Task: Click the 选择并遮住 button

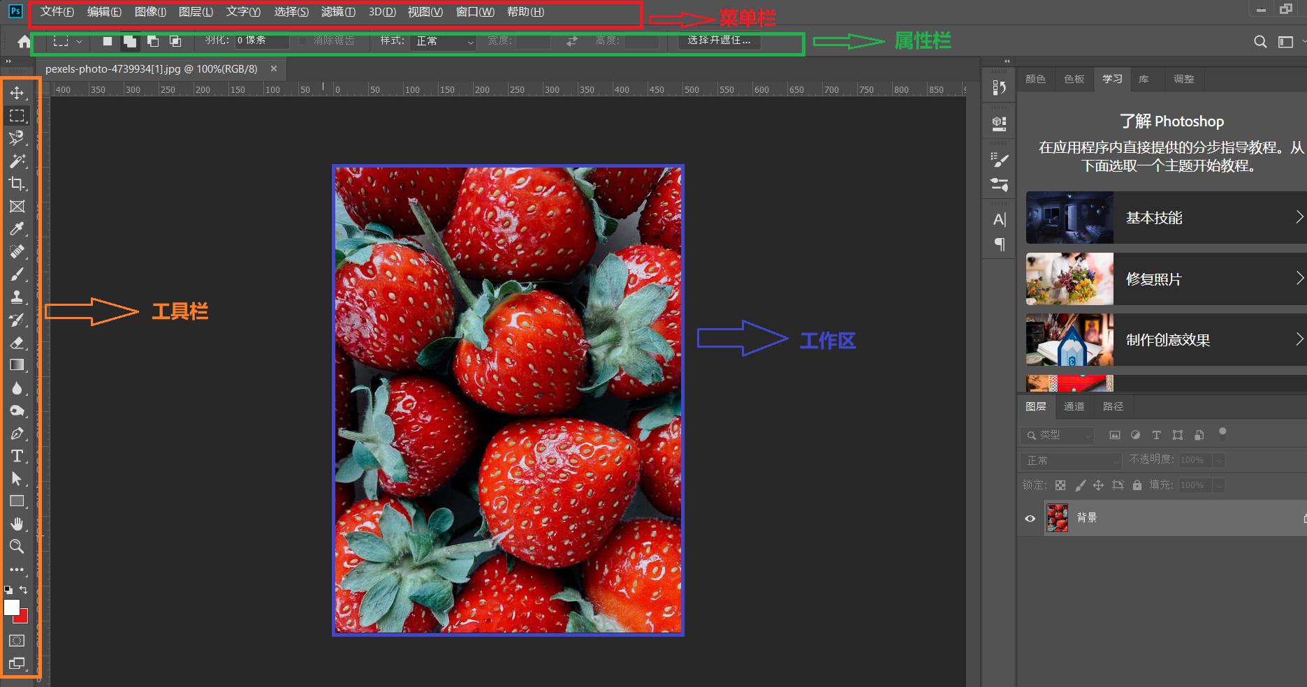Action: click(x=719, y=40)
